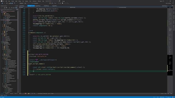The height and width of the screenshot is (98, 175).
Task: Collapse the WorldEditor folder
Action: 4,59
